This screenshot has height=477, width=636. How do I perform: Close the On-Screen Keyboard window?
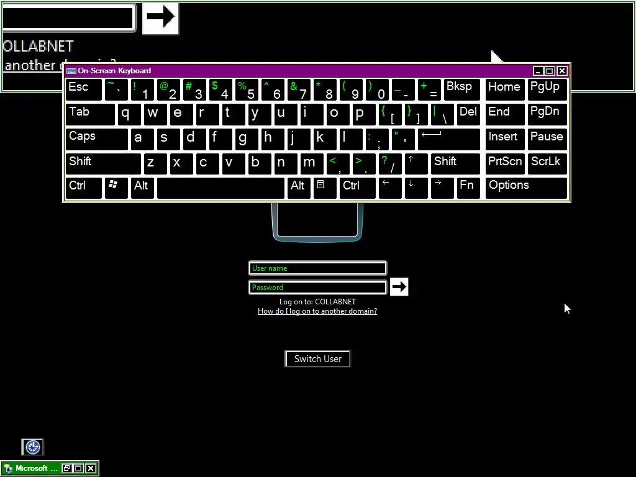point(561,71)
